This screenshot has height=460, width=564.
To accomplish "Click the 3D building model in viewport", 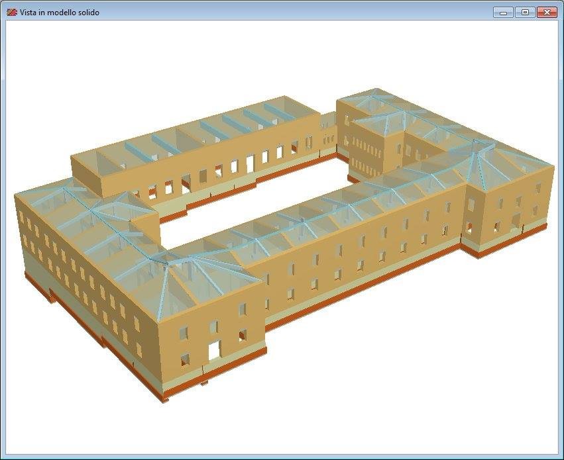I will tap(284, 244).
